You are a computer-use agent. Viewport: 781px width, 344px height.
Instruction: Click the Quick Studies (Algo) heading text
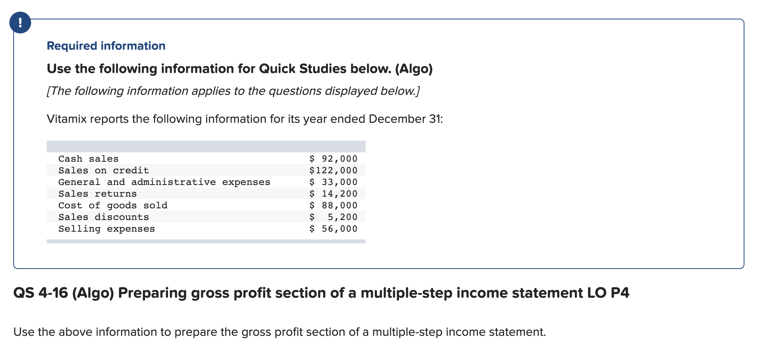click(x=240, y=69)
